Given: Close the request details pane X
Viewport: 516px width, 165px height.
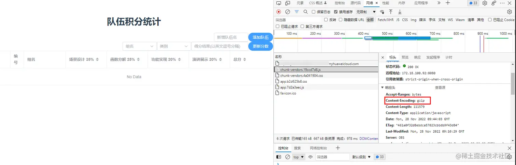Looking at the screenshot, I should [x=383, y=57].
